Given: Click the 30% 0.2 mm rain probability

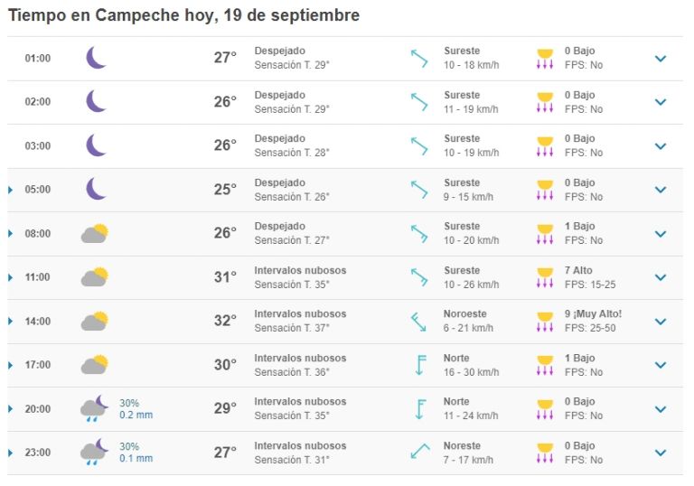Looking at the screenshot, I should 136,409.
